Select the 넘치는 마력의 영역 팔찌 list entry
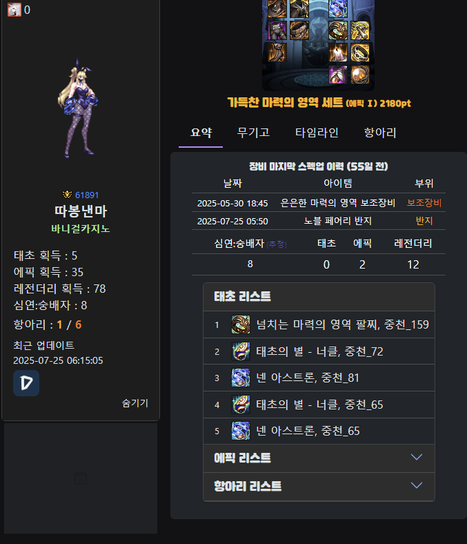Viewport: 467px width, 544px height. pyautogui.click(x=319, y=324)
